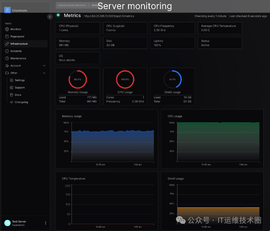Screen dimensions: 270x231
Task: Click the green status indicator beside Metrics
Action: coord(58,15)
